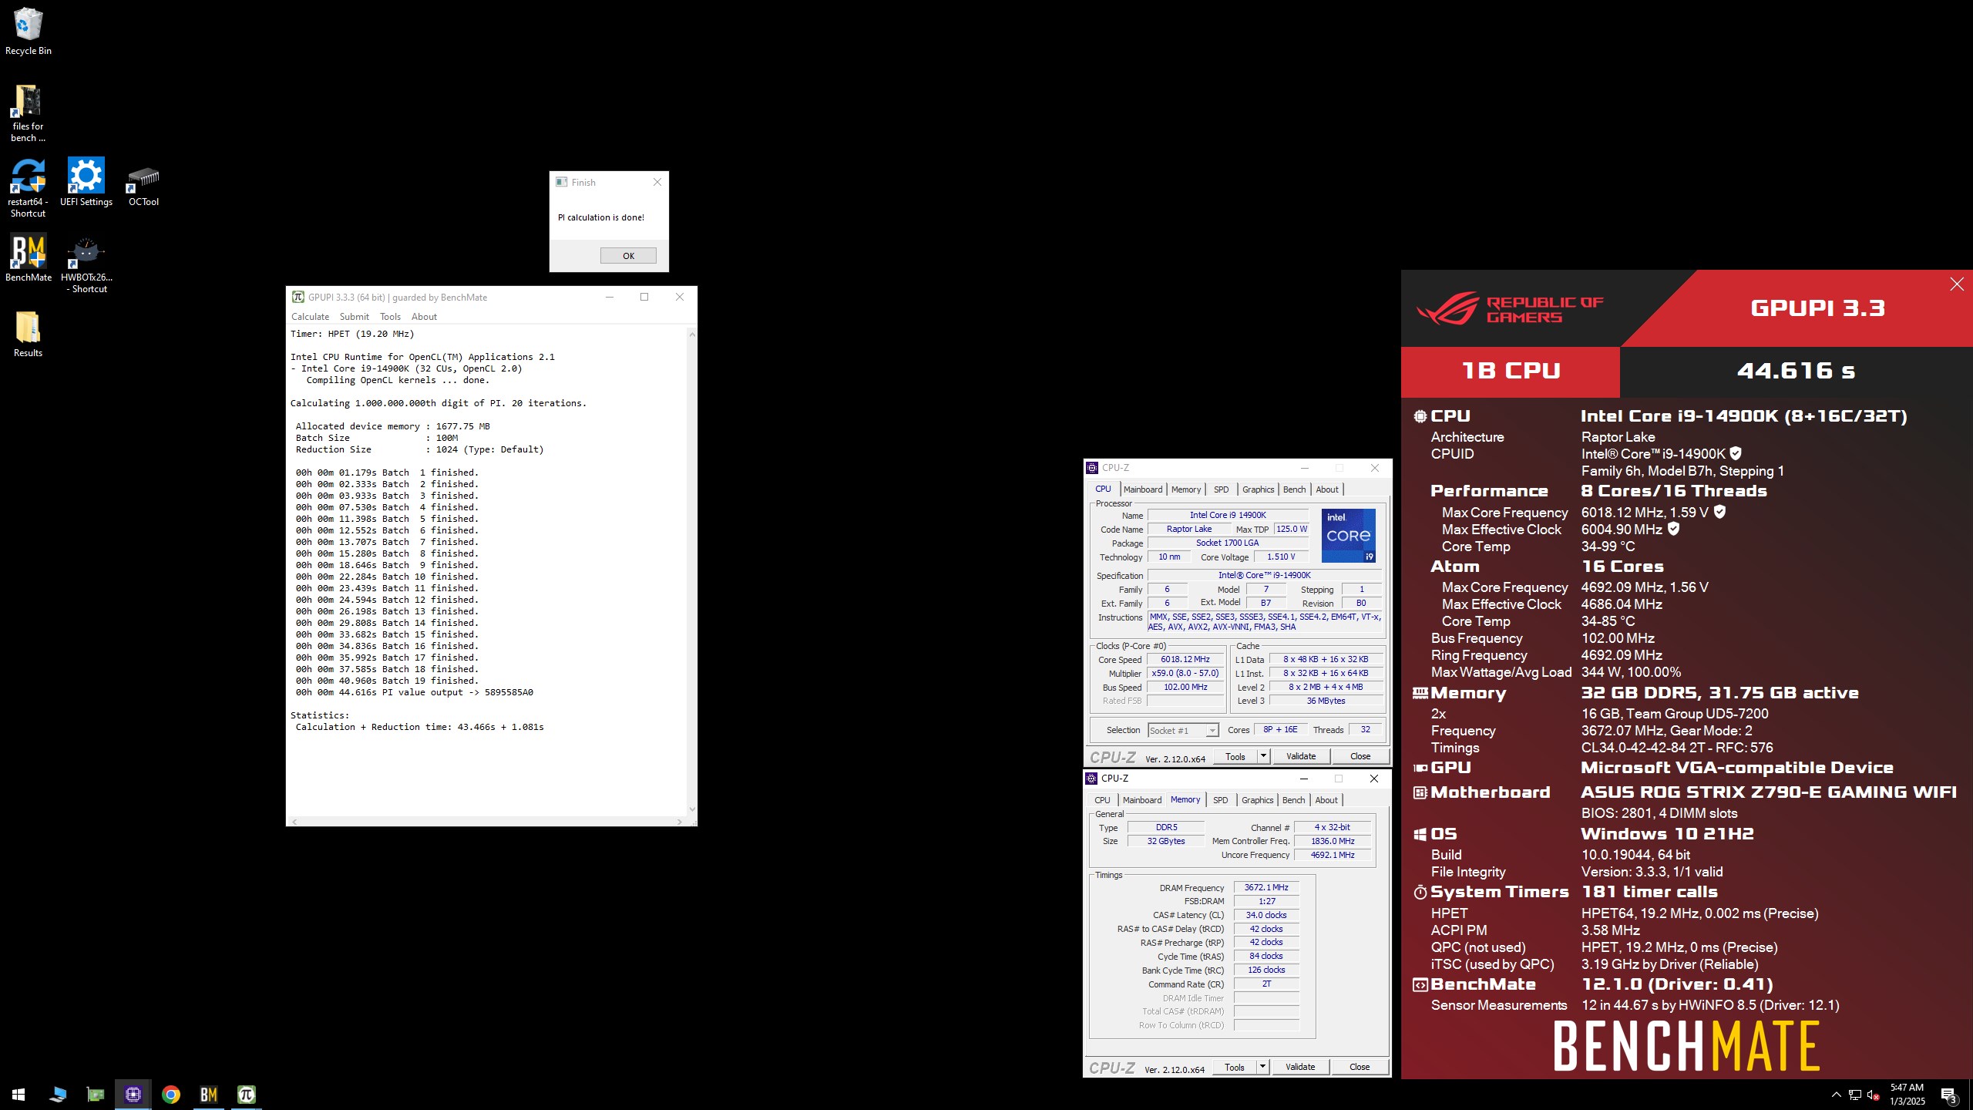The width and height of the screenshot is (1973, 1110).
Task: Minimize the GPUPI window
Action: tap(610, 297)
